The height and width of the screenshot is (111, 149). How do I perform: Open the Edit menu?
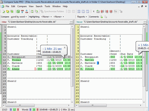coord(13,6)
